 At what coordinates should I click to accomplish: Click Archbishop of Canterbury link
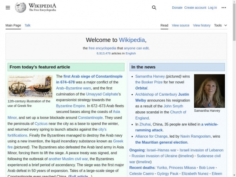156,94
